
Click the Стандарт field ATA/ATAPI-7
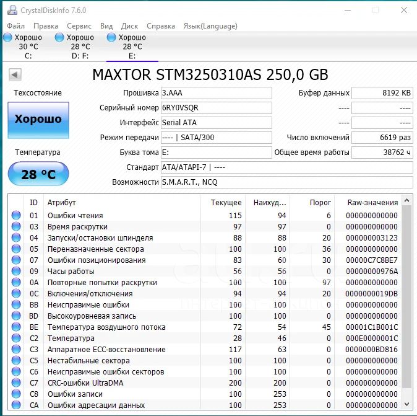287,167
